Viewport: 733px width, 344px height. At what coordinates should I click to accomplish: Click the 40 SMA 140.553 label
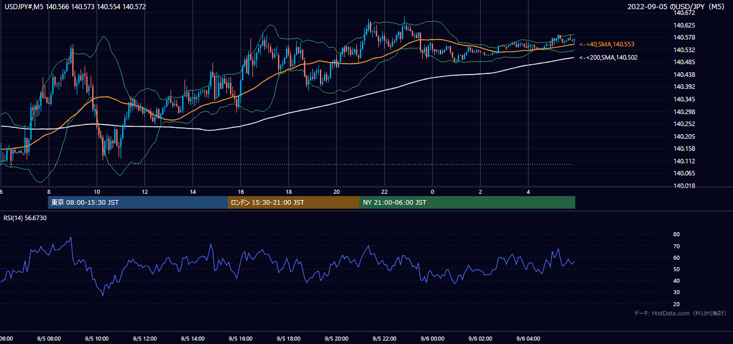pyautogui.click(x=606, y=44)
